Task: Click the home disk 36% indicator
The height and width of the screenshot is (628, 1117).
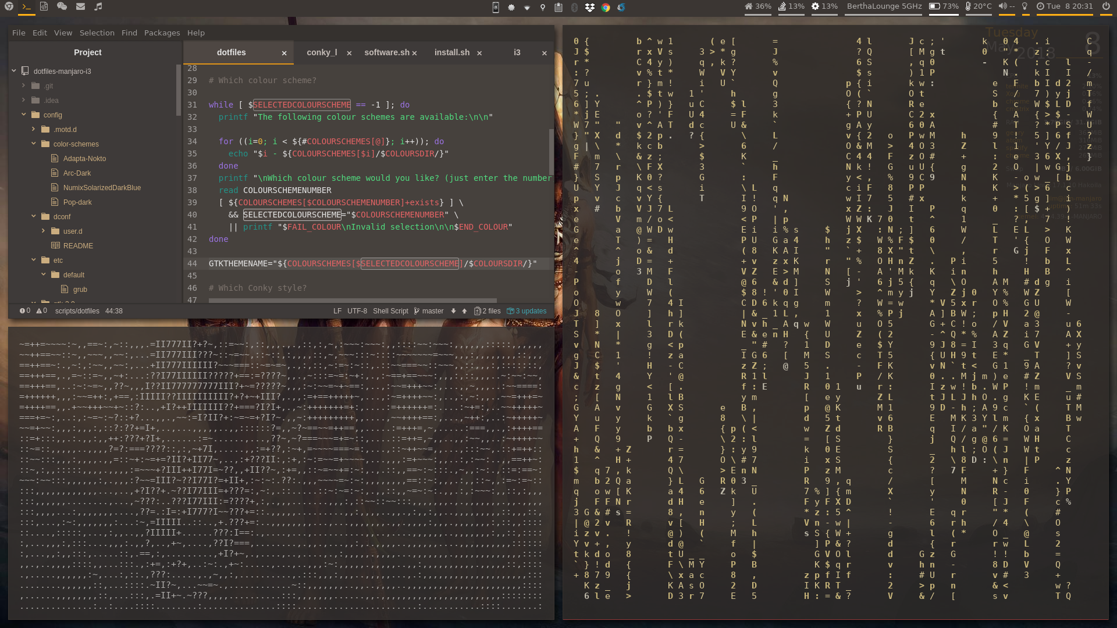Action: (x=758, y=6)
